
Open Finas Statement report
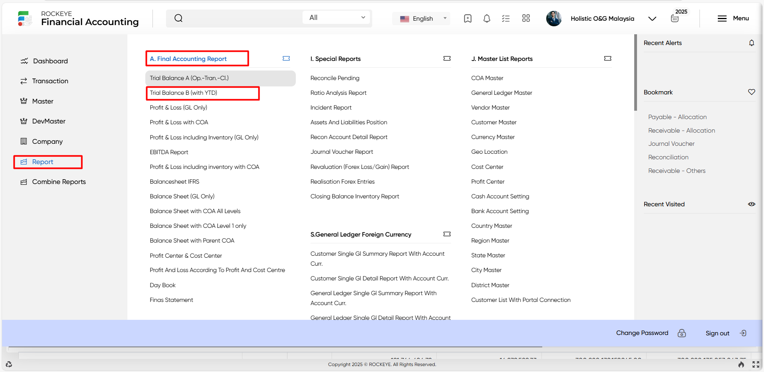point(171,300)
